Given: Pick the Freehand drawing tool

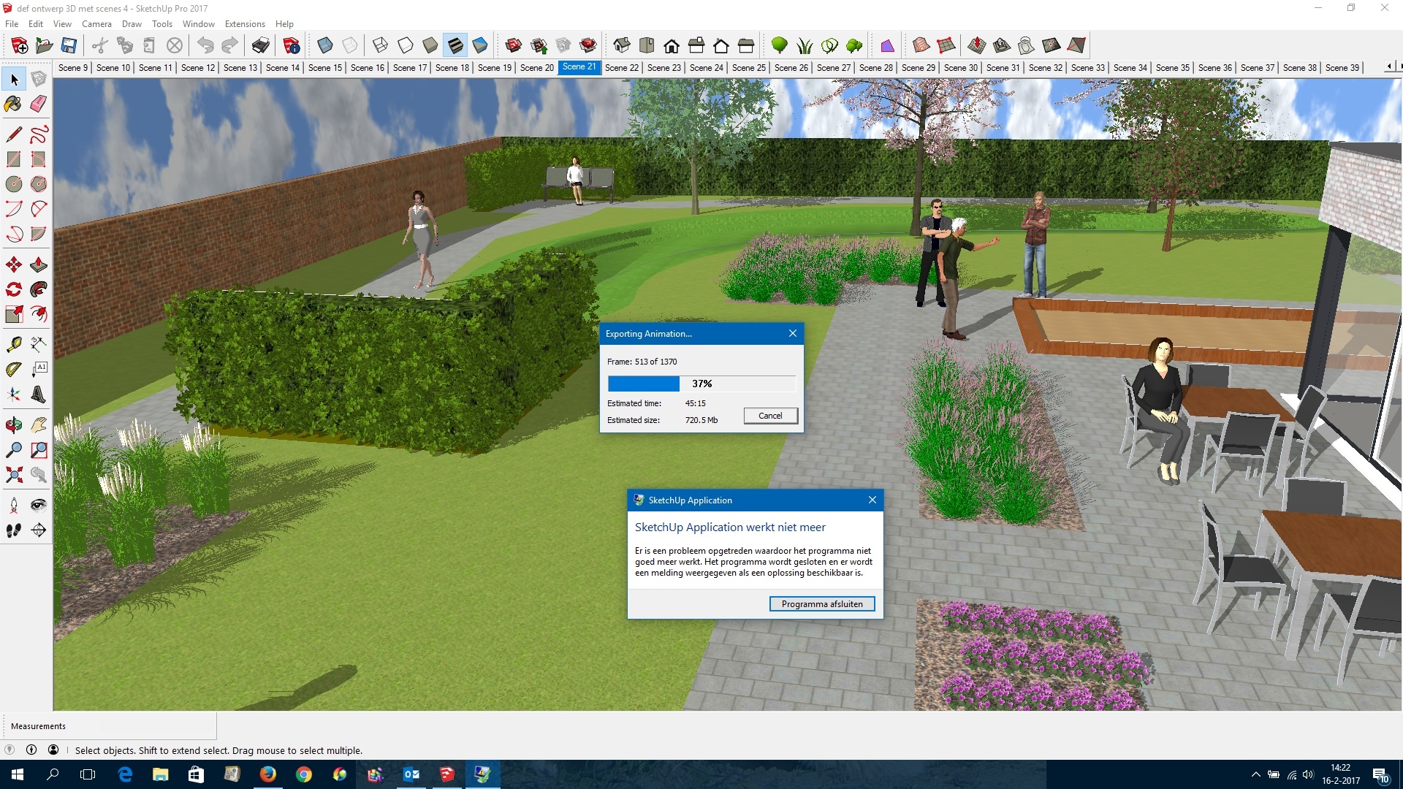Looking at the screenshot, I should [39, 134].
